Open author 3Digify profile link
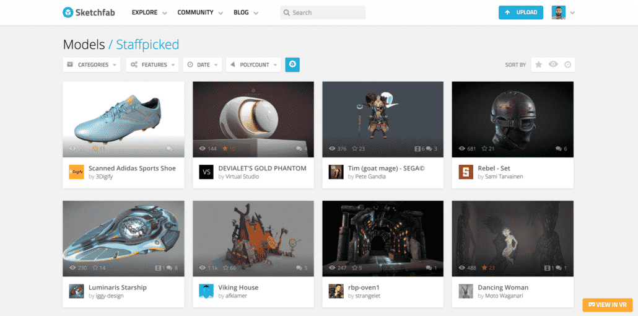The height and width of the screenshot is (316, 638). pos(103,177)
